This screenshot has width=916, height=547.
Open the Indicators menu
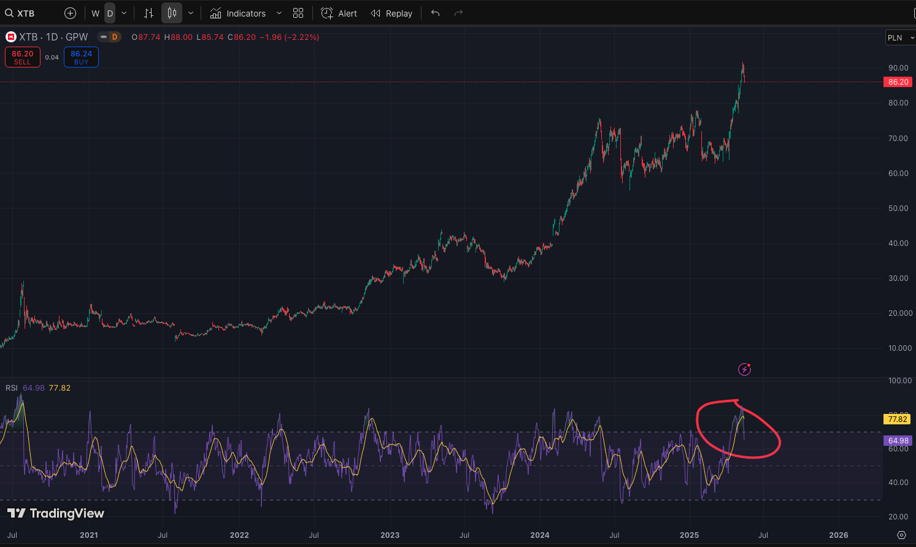(x=238, y=13)
